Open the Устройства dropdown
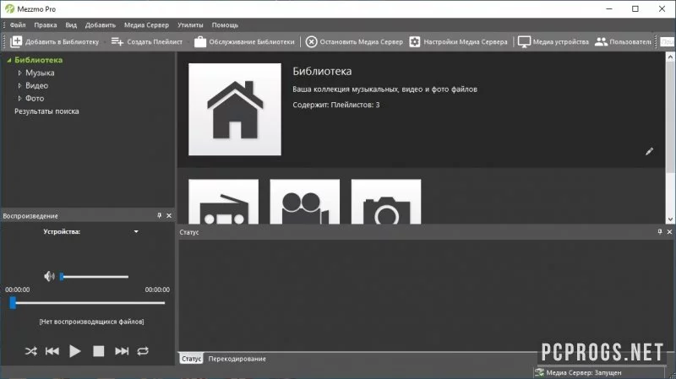 (x=136, y=232)
